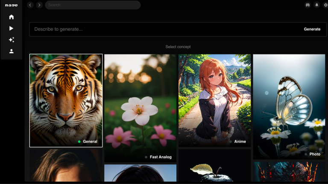Viewport: 328px width, 184px height.
Task: Click the mage logo
Action: [x=12, y=5]
